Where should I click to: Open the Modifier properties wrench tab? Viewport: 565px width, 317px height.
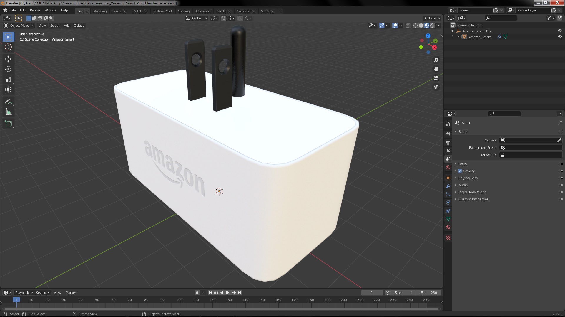click(448, 186)
